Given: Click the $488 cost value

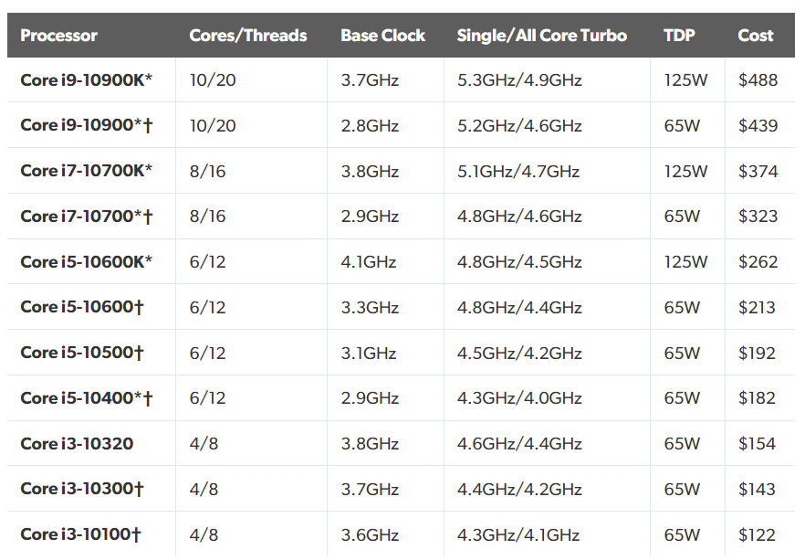Looking at the screenshot, I should click(x=758, y=80).
